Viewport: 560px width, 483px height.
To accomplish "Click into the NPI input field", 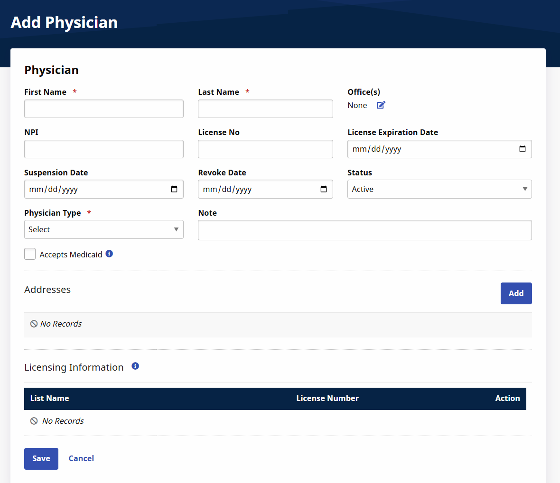I will pyautogui.click(x=103, y=149).
